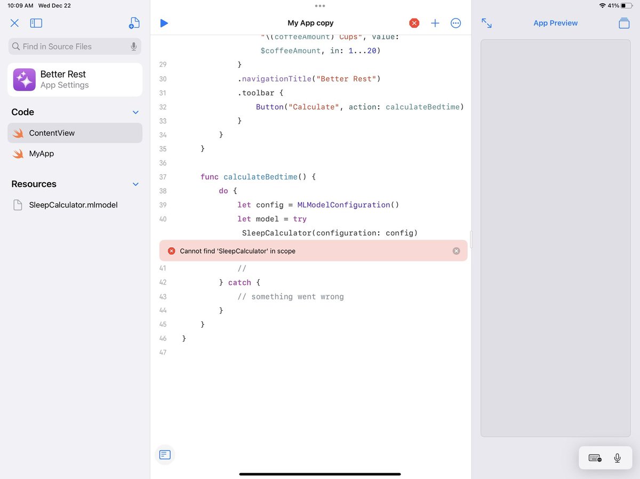The height and width of the screenshot is (479, 640).
Task: Click the Find in Source Files field
Action: pos(69,46)
